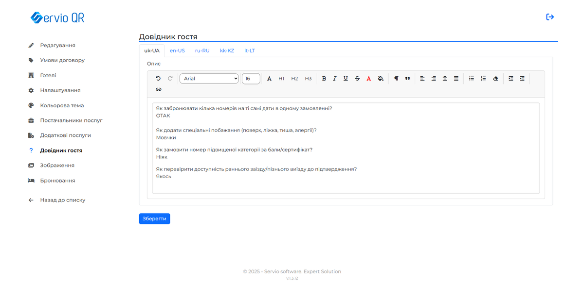
Task: Click the undo arrow in editor toolbar
Action: [x=158, y=78]
